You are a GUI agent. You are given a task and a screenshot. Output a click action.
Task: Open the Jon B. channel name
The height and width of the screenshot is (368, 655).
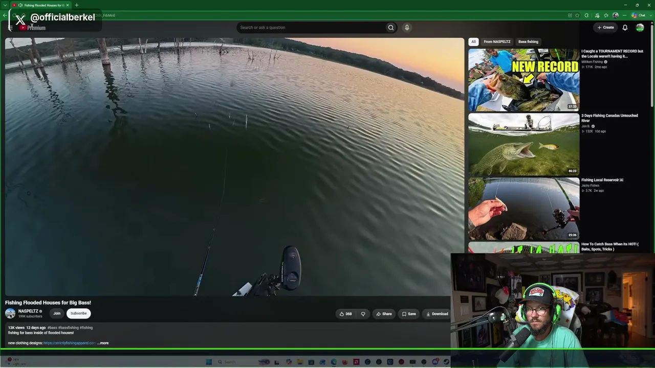(586, 126)
